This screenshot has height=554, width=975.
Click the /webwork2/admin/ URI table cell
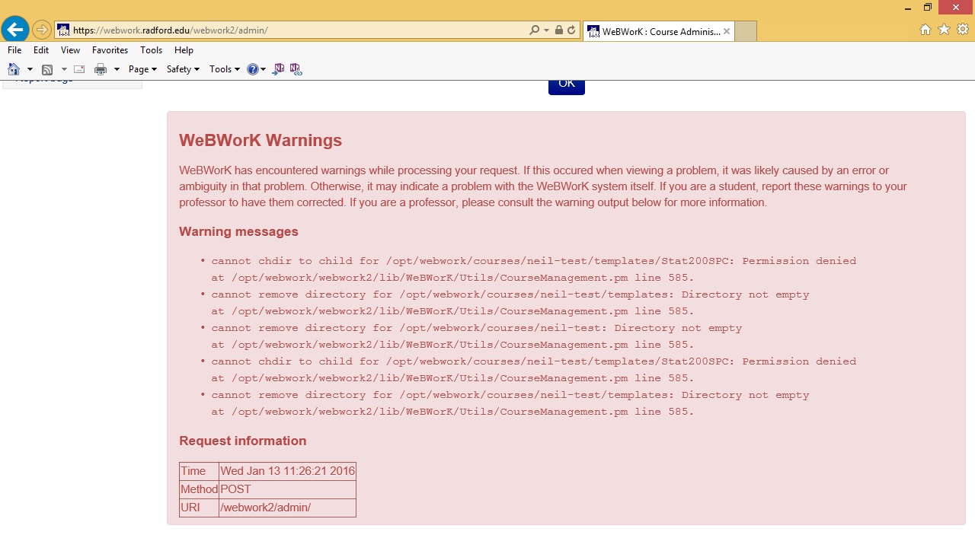(287, 508)
